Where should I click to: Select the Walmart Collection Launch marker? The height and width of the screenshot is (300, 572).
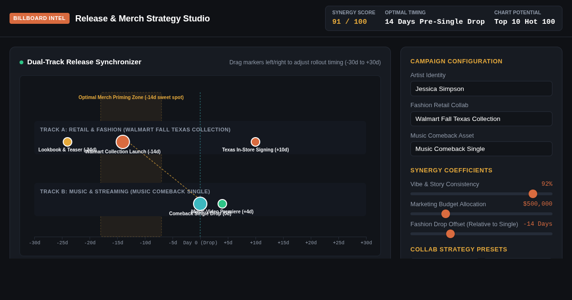pyautogui.click(x=123, y=142)
